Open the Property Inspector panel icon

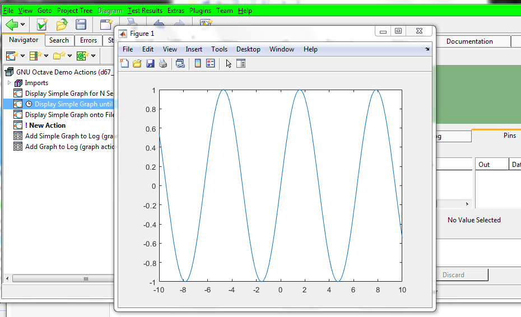(241, 64)
